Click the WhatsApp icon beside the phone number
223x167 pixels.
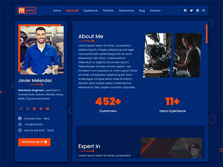coord(20,124)
